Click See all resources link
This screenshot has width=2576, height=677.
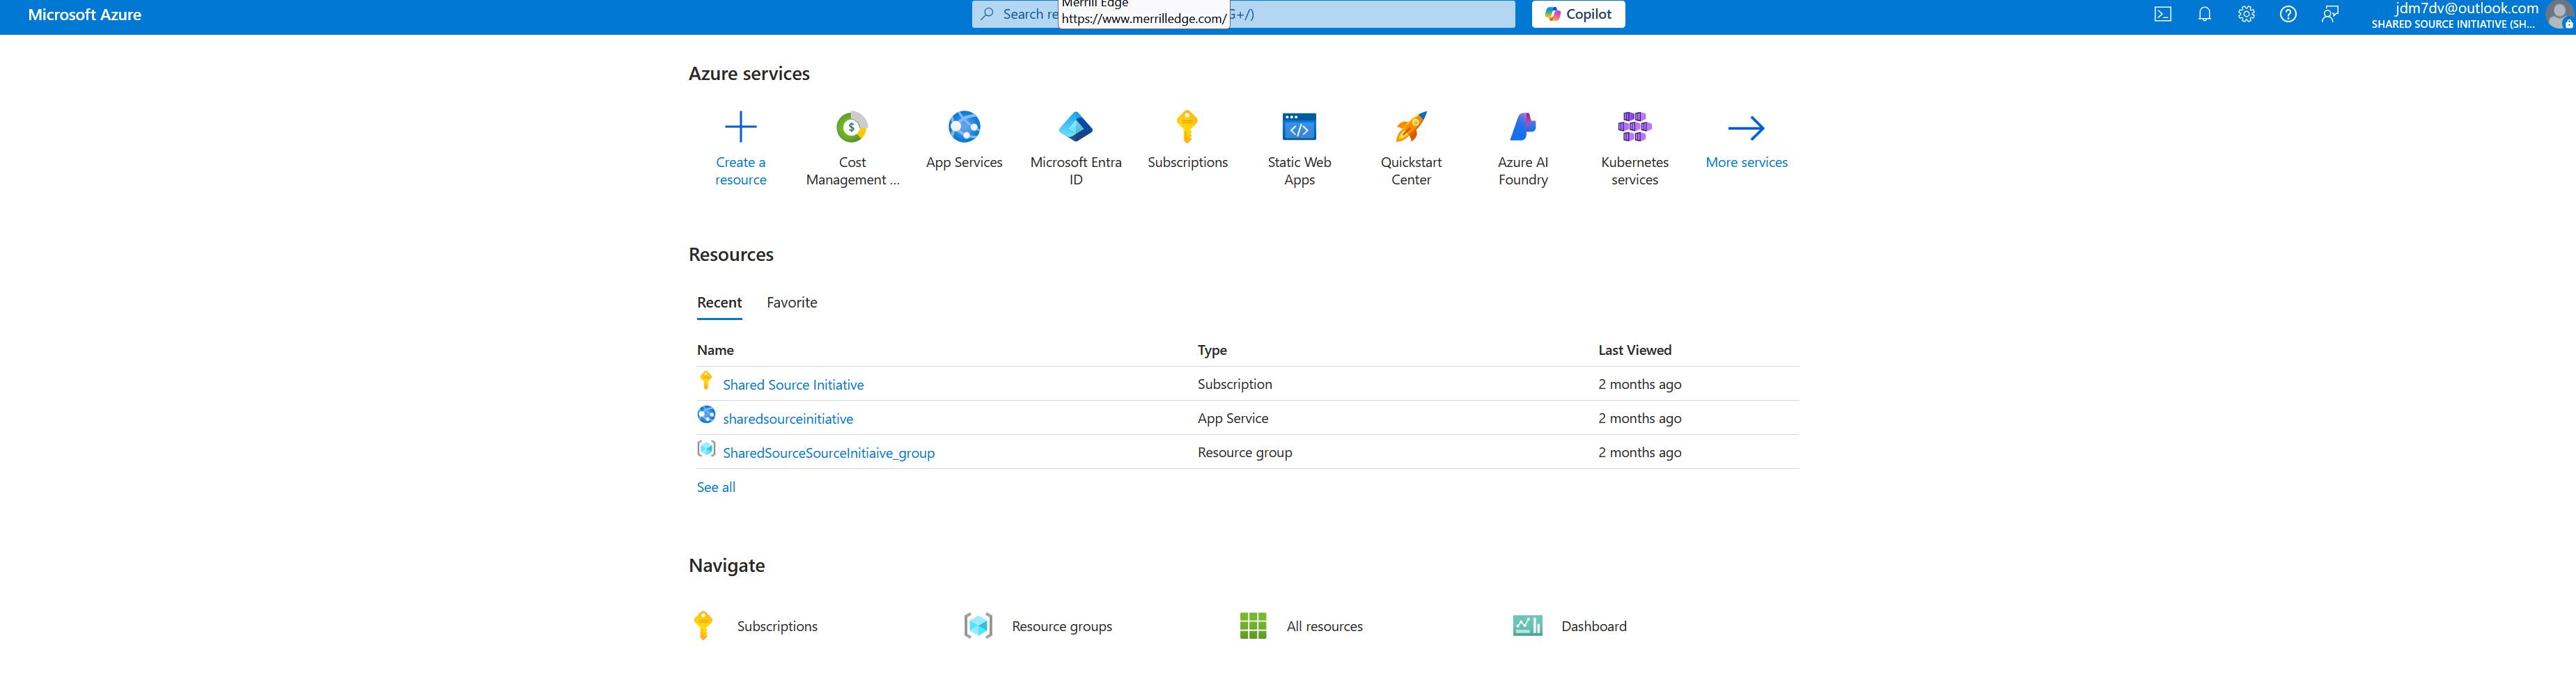(716, 487)
